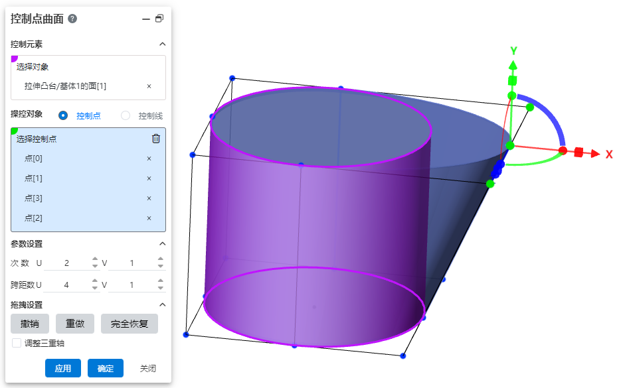
Task: Select 点[3] row in list
Action: point(88,198)
